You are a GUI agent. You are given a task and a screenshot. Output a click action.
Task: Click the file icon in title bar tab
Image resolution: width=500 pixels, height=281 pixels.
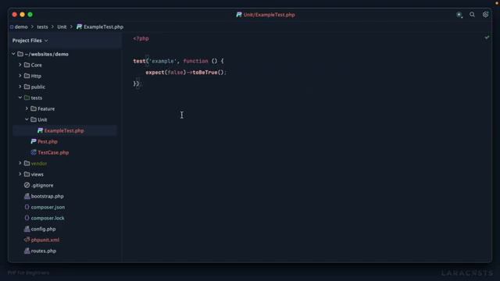point(239,15)
